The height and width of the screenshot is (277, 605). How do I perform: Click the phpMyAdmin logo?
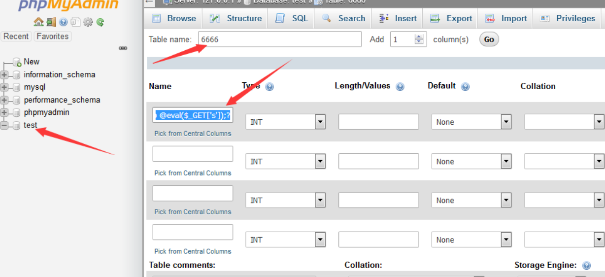(x=69, y=5)
